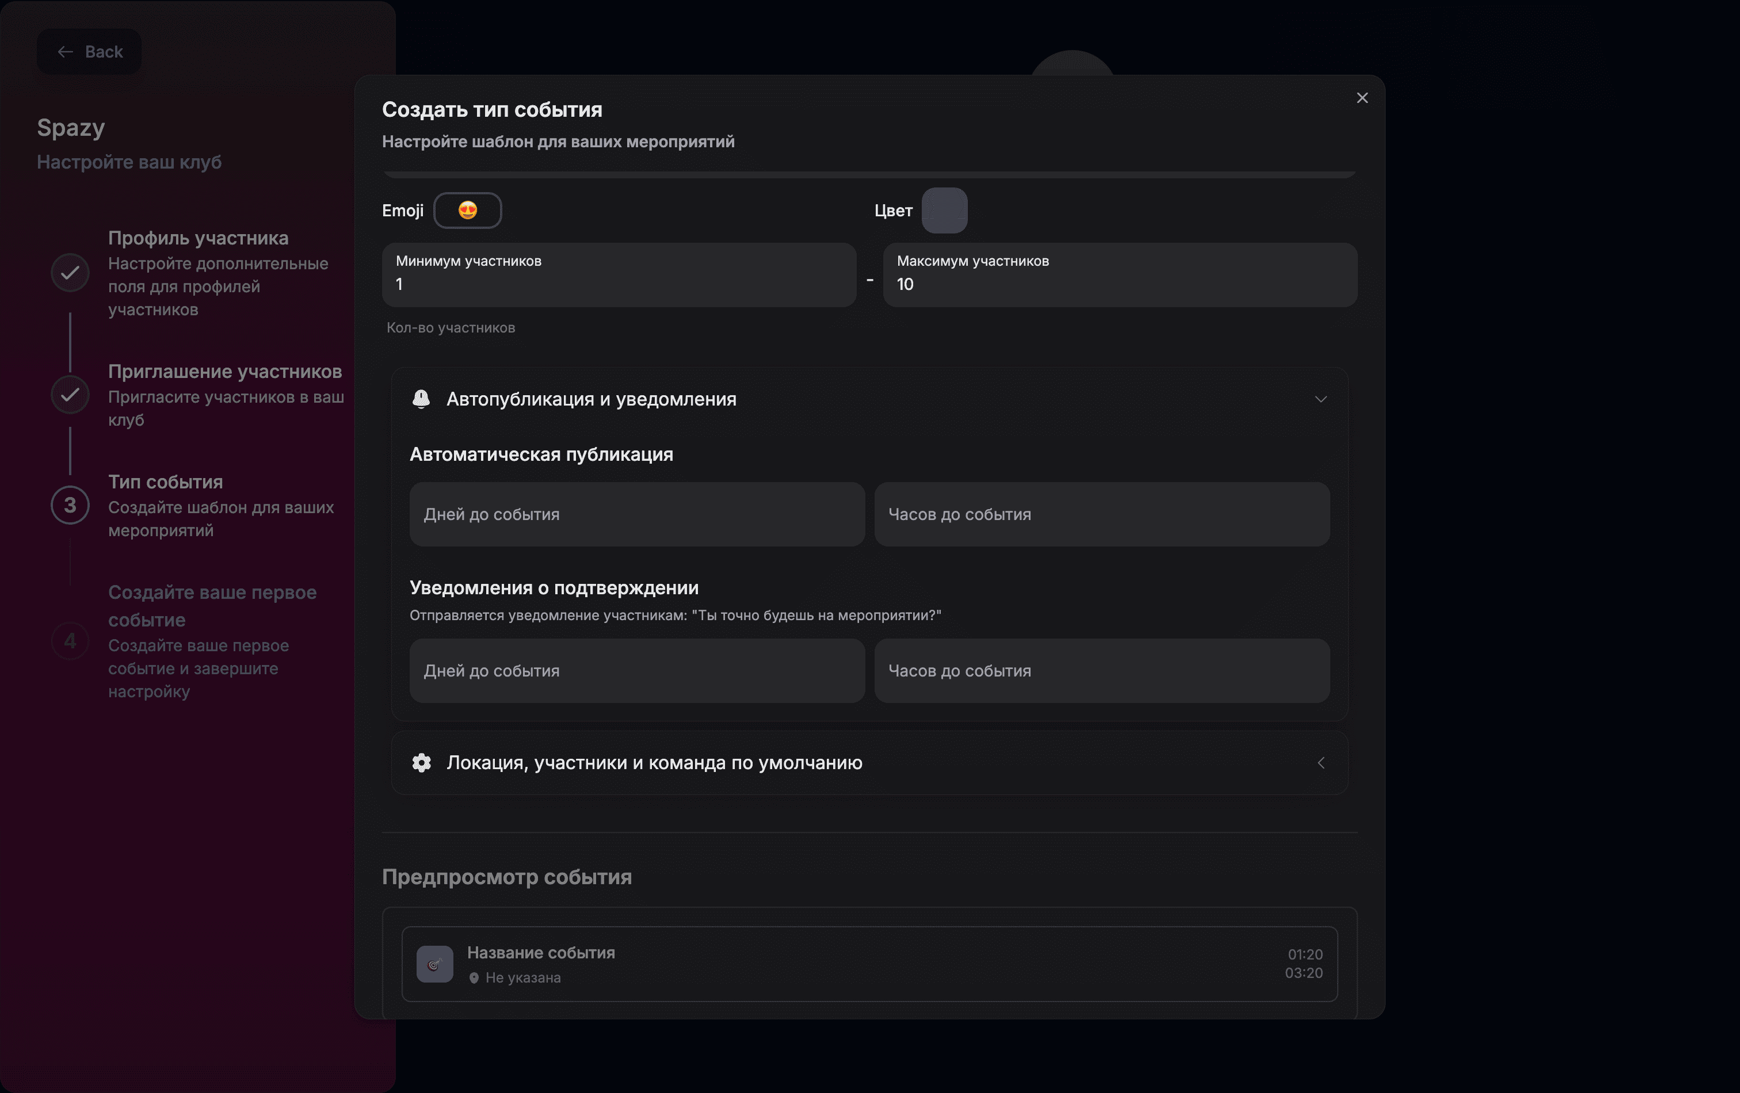The height and width of the screenshot is (1093, 1740).
Task: Click Часов до события under Уведомления о подтверждении
Action: point(1102,671)
